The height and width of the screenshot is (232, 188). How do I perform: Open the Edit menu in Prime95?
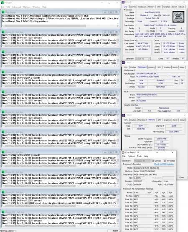pos(8,7)
